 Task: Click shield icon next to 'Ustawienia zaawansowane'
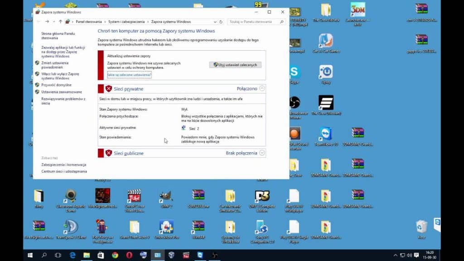pos(37,92)
